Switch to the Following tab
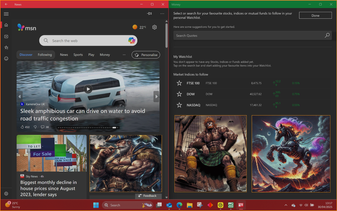Screen dimensions: 337x211 45,55
